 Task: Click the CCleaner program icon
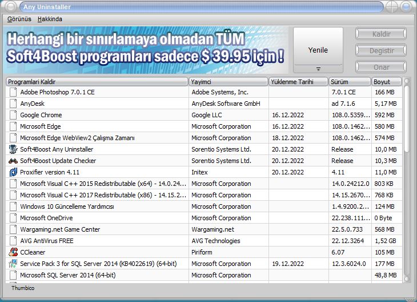13,252
